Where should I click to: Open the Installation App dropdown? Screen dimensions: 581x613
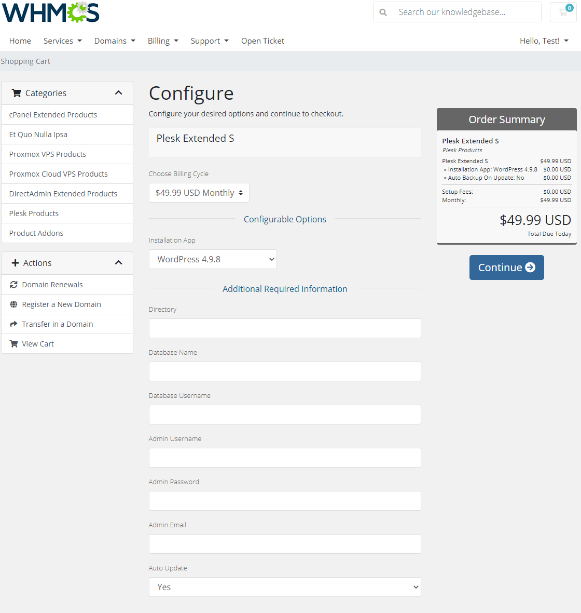pos(213,259)
